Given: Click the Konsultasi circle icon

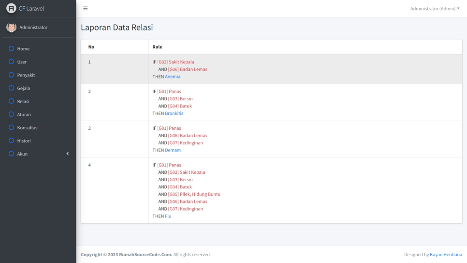Looking at the screenshot, I should click(x=11, y=127).
